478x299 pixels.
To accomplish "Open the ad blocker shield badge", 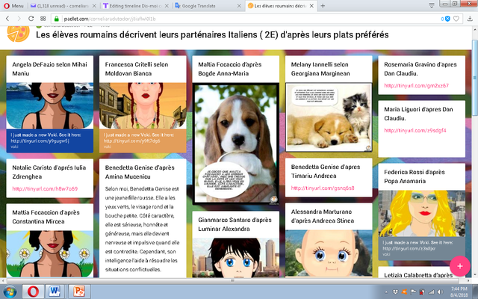I will click(x=445, y=19).
